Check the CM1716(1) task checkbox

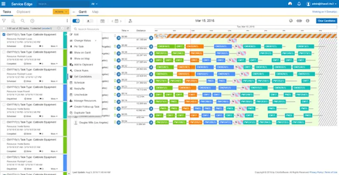click(x=4, y=104)
